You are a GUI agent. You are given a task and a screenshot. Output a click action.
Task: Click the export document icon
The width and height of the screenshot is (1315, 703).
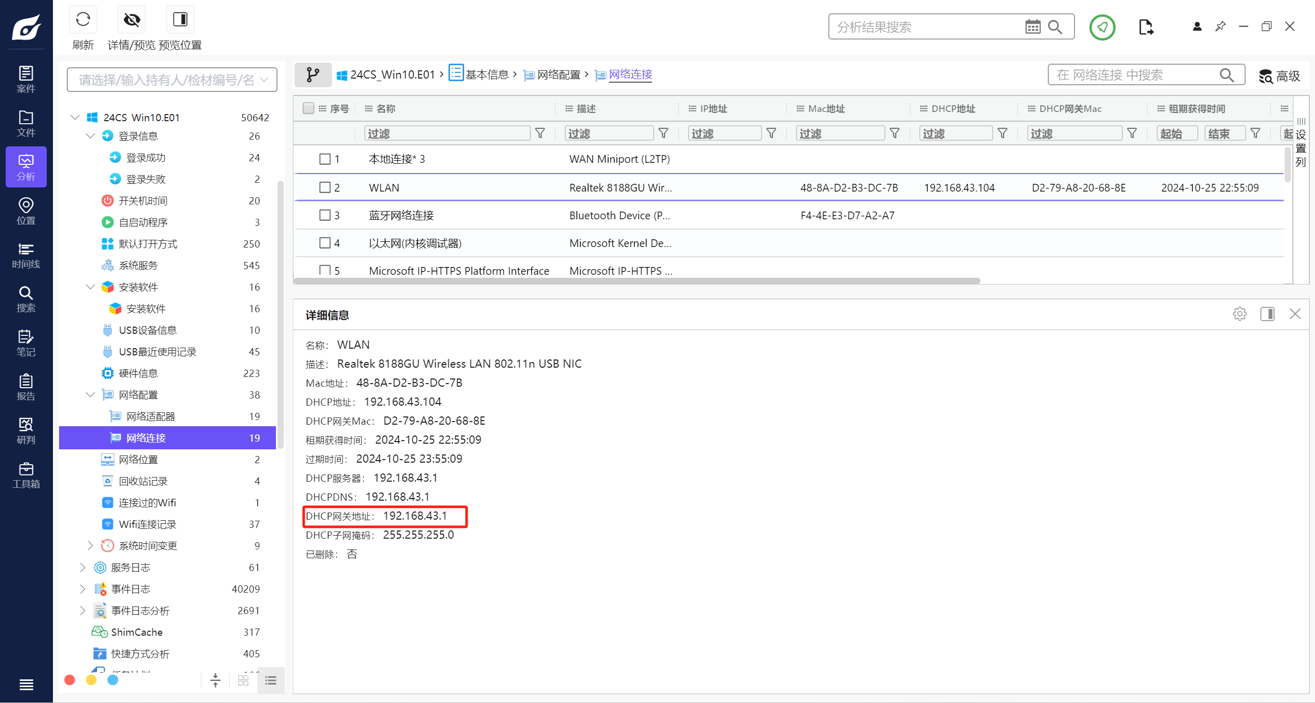(x=1145, y=27)
